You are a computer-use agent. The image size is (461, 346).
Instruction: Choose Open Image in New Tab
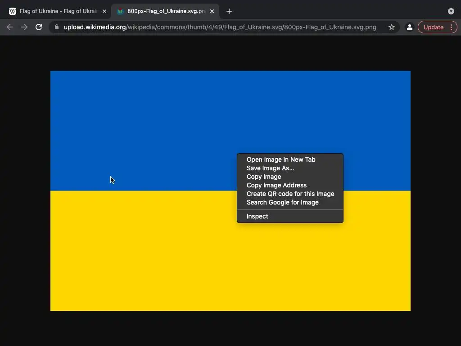click(281, 159)
